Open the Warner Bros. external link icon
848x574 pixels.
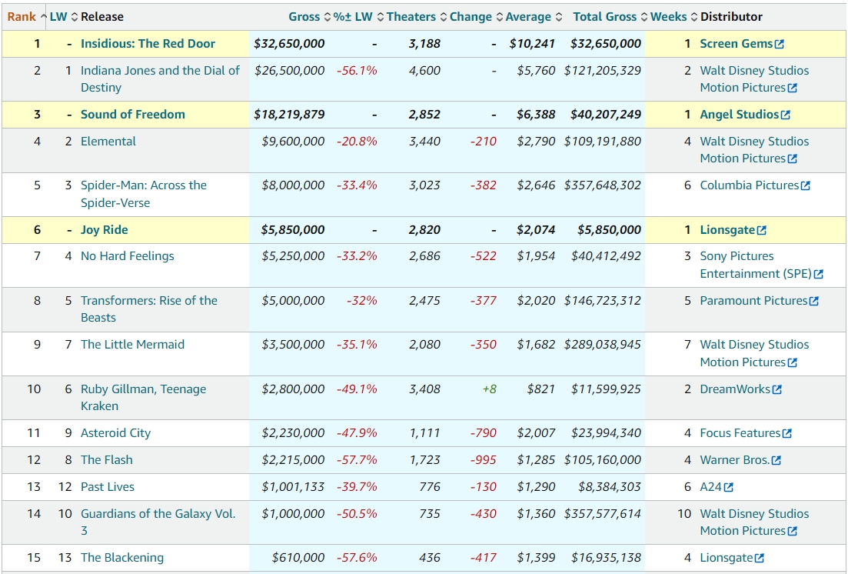point(777,461)
